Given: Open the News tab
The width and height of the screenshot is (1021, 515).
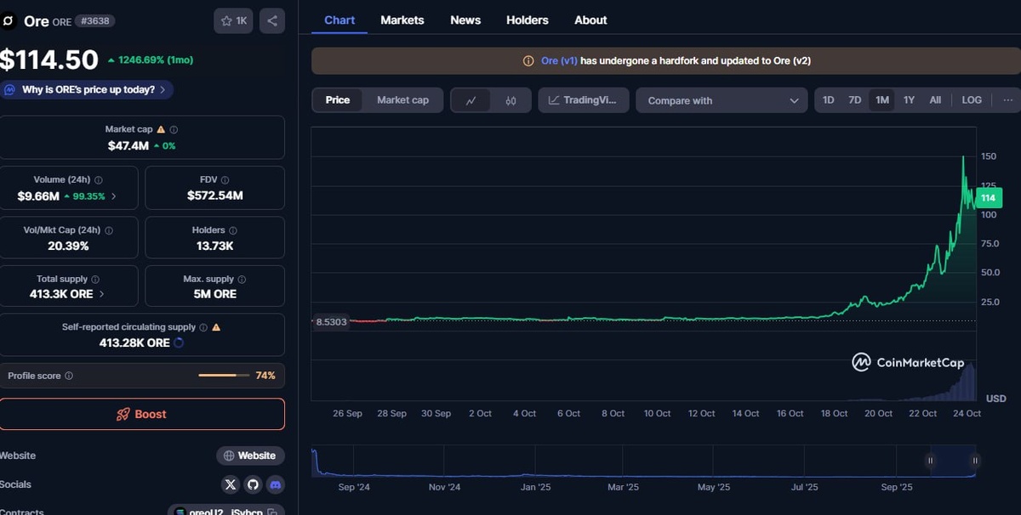Looking at the screenshot, I should point(465,20).
